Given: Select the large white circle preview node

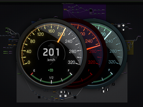Looking at the screenshot, I should pyautogui.click(x=123, y=26).
